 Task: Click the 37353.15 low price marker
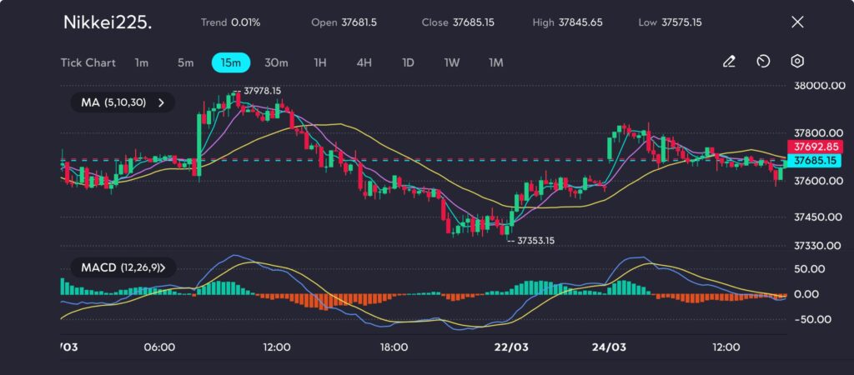point(534,240)
